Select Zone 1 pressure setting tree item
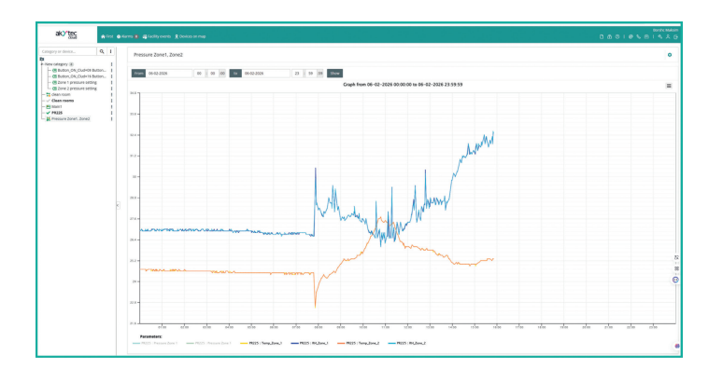 [75, 83]
